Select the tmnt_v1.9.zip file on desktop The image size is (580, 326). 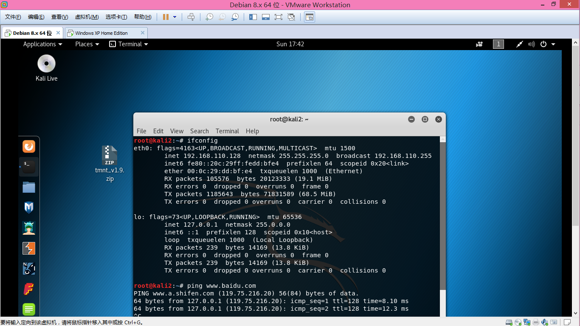point(110,163)
